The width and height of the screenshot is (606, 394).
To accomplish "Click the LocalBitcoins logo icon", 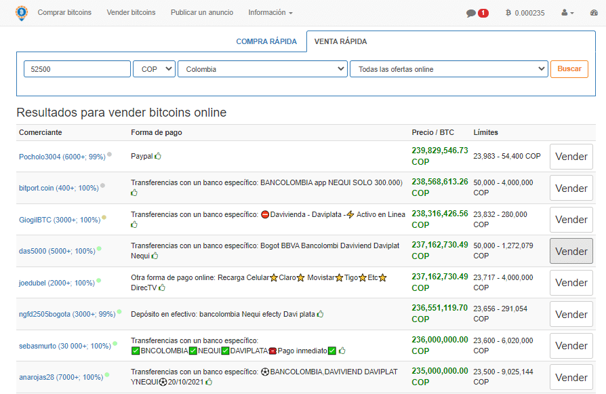I will 22,13.
